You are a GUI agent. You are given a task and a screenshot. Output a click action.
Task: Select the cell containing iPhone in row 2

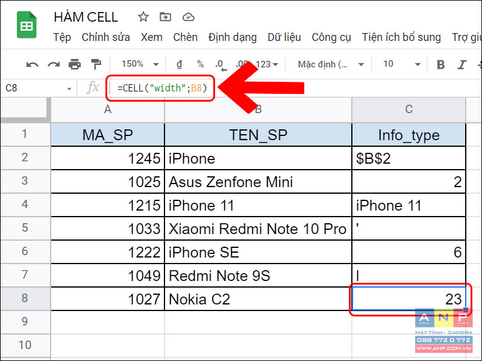click(x=258, y=158)
